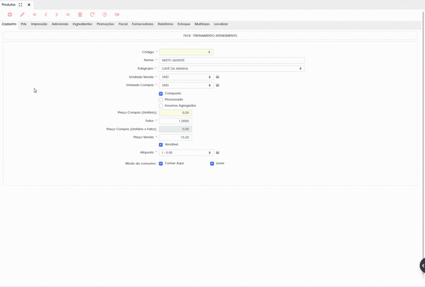Click icon beside Unidade Compra dropdown
The height and width of the screenshot is (287, 425).
[217, 85]
